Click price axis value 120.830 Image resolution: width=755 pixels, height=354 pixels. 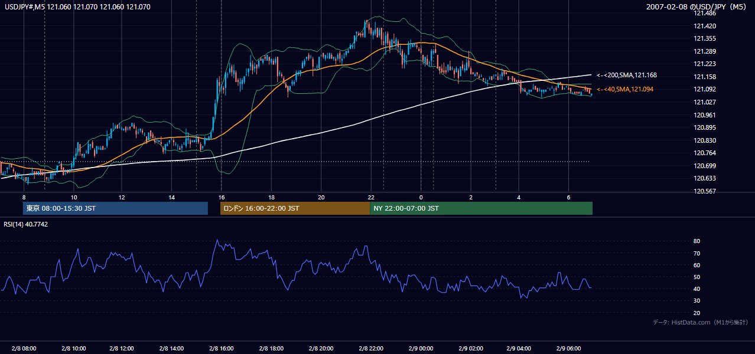tap(704, 140)
